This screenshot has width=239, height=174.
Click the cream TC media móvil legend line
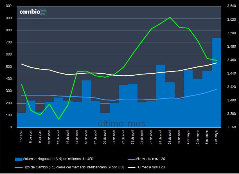click(x=132, y=168)
